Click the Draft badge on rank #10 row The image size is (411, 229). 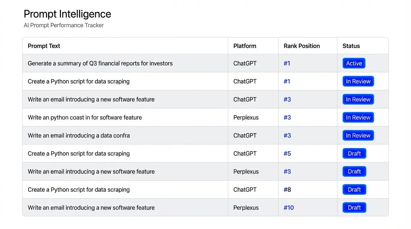point(354,208)
